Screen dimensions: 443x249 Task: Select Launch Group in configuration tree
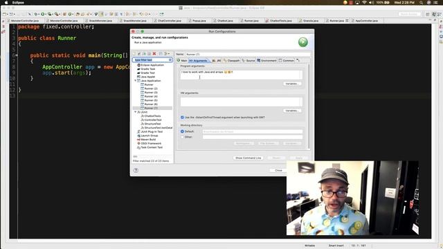pyautogui.click(x=147, y=136)
